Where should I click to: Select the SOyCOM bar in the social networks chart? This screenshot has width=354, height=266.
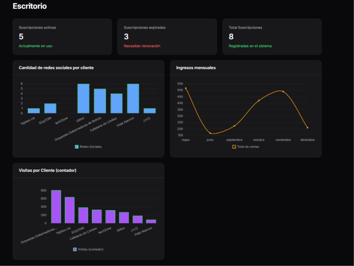[x=50, y=108]
